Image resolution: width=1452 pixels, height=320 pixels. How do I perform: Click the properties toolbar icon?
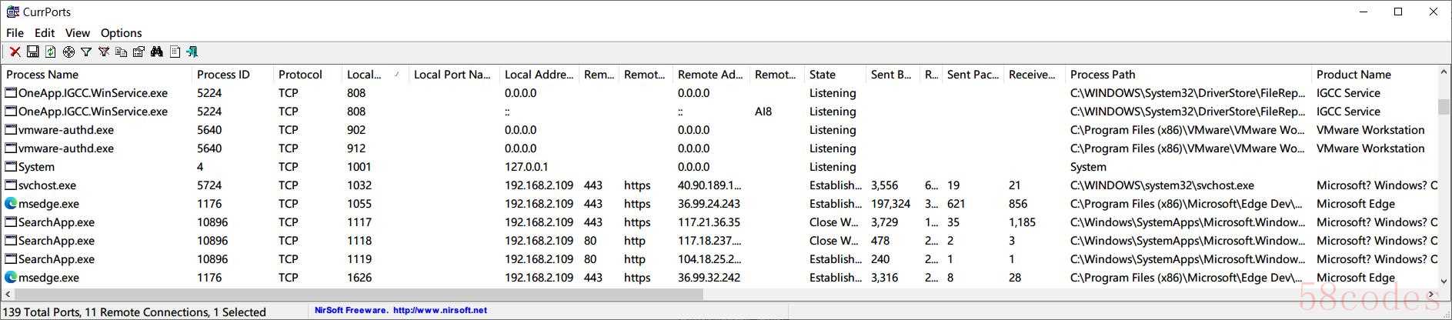[139, 52]
